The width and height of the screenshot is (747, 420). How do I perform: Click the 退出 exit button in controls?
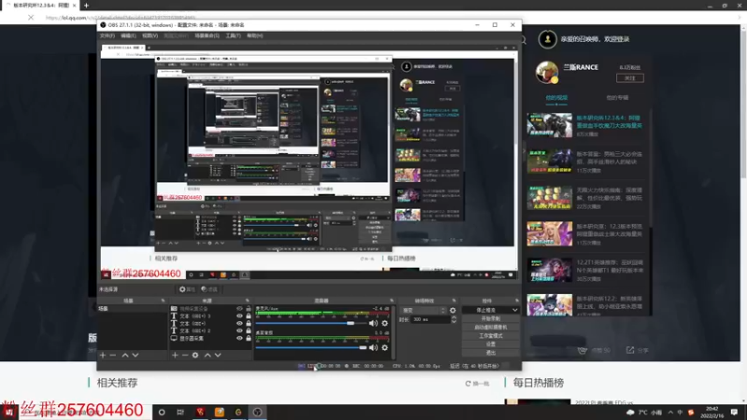tap(490, 353)
